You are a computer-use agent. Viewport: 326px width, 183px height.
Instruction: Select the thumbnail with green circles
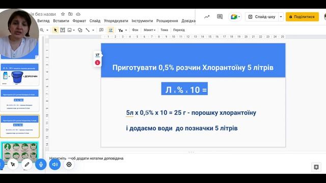[20, 152]
